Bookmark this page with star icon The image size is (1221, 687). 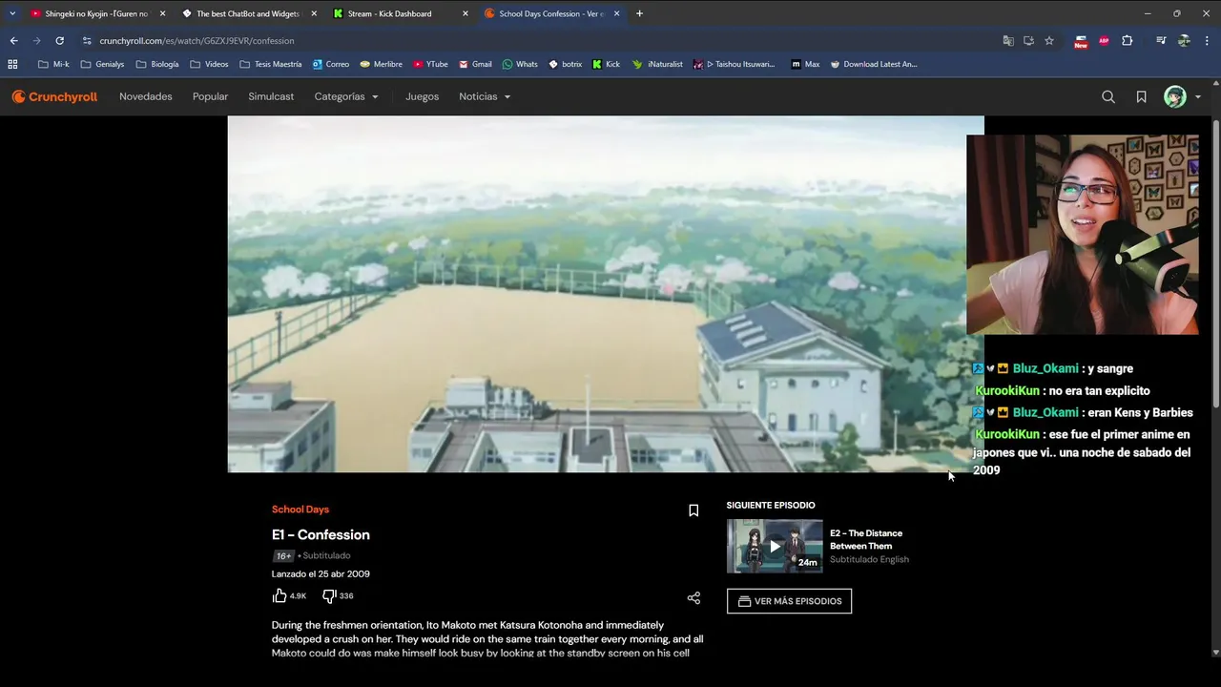(1049, 40)
